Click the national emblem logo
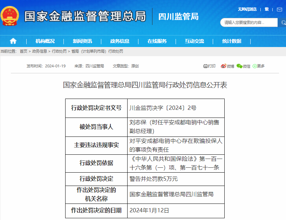The image size is (286, 220). coord(10,16)
